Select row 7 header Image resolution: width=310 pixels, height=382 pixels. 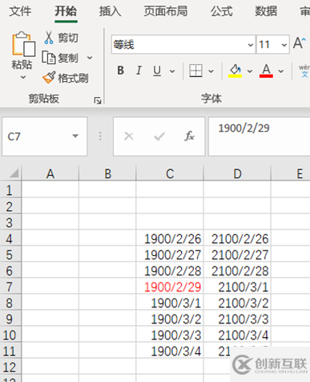click(x=10, y=286)
